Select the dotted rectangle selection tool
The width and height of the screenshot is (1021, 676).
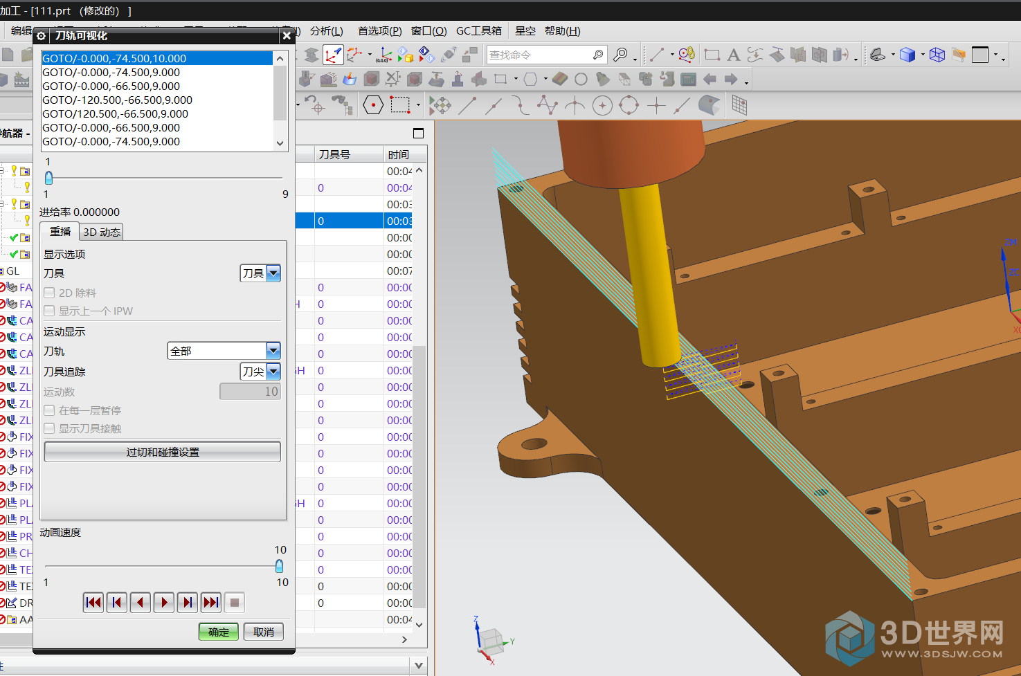(400, 106)
